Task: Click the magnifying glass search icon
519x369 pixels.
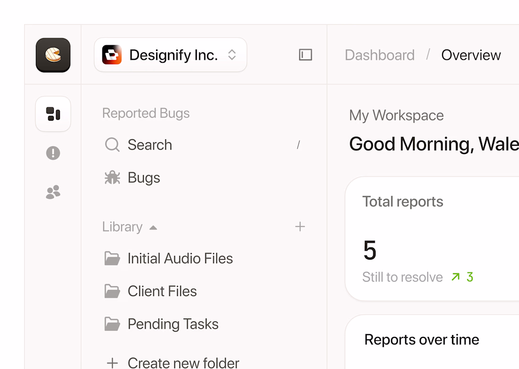Action: [x=112, y=145]
